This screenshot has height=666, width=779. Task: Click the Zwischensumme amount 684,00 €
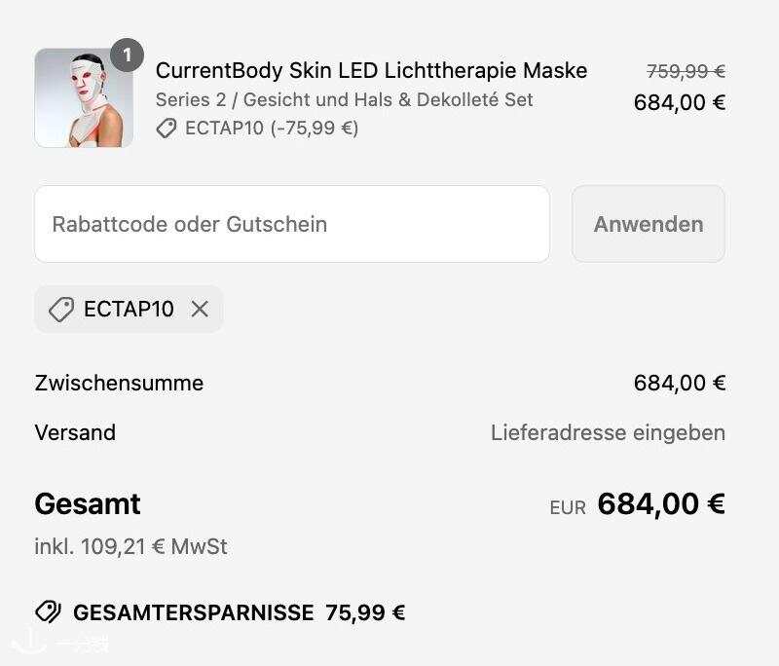(679, 383)
